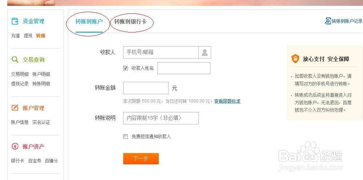Go to 提现记录 in sidebar

(x=20, y=84)
